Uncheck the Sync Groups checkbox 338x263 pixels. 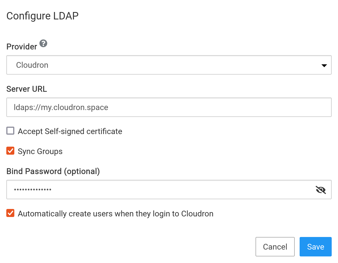11,151
